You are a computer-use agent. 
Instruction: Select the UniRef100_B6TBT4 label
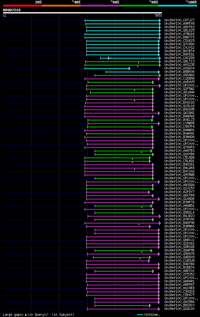(179, 51)
